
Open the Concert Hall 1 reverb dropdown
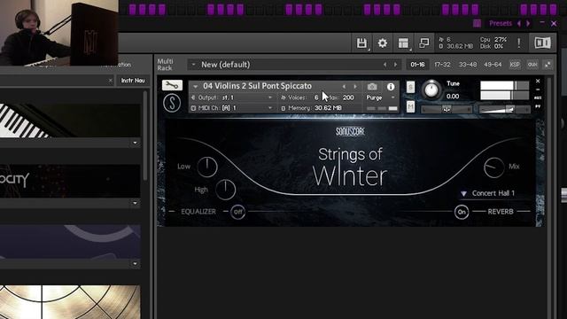487,193
